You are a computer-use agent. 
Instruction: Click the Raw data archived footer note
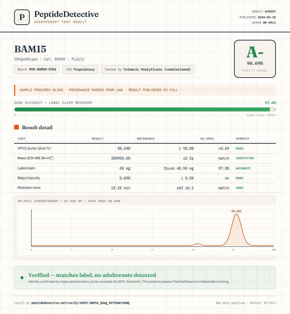coord(245,303)
